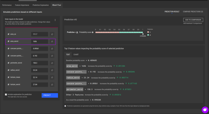The height and width of the screenshot is (114, 209).
Task: Click the null icon beside texture_mean
Action: 52,77
